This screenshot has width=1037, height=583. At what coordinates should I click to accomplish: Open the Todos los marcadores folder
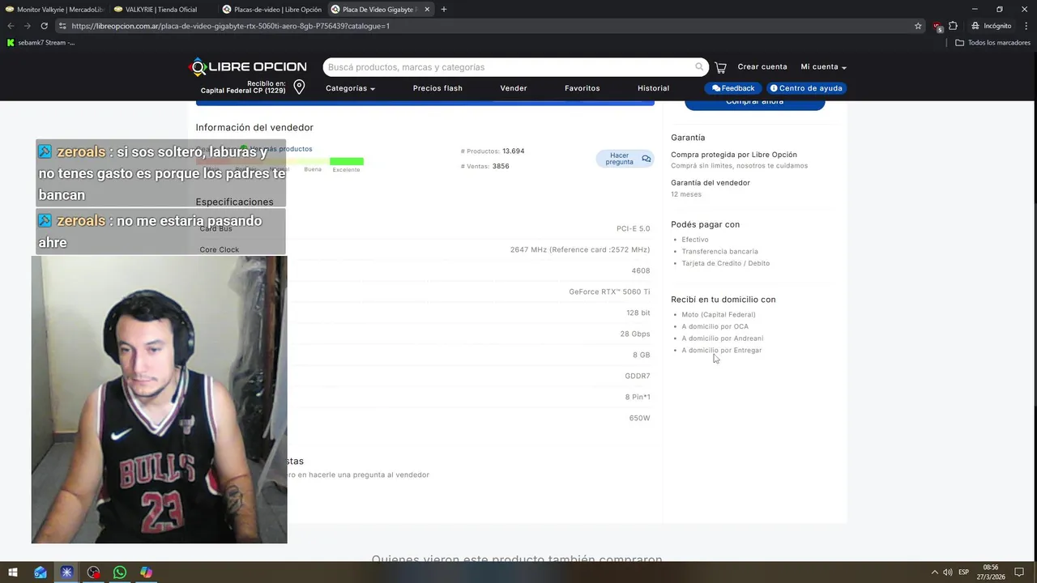pyautogui.click(x=993, y=43)
